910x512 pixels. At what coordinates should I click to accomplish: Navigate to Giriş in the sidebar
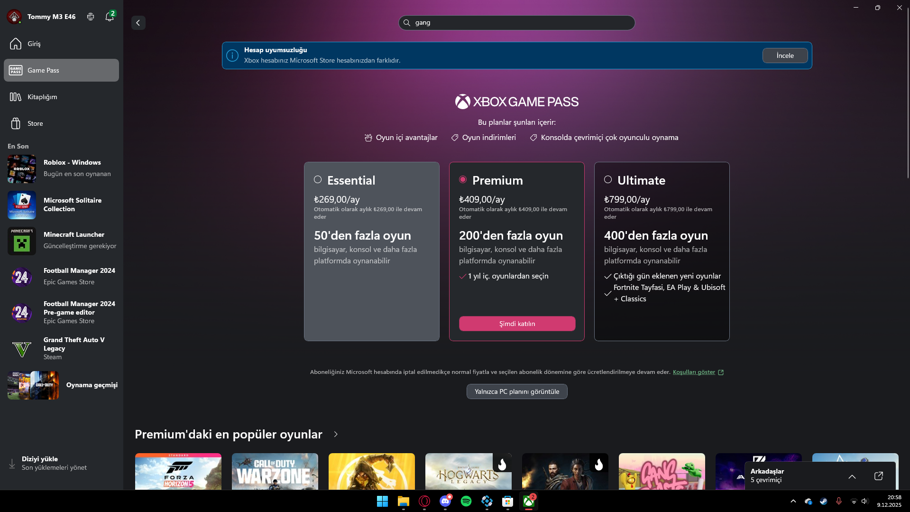(62, 44)
